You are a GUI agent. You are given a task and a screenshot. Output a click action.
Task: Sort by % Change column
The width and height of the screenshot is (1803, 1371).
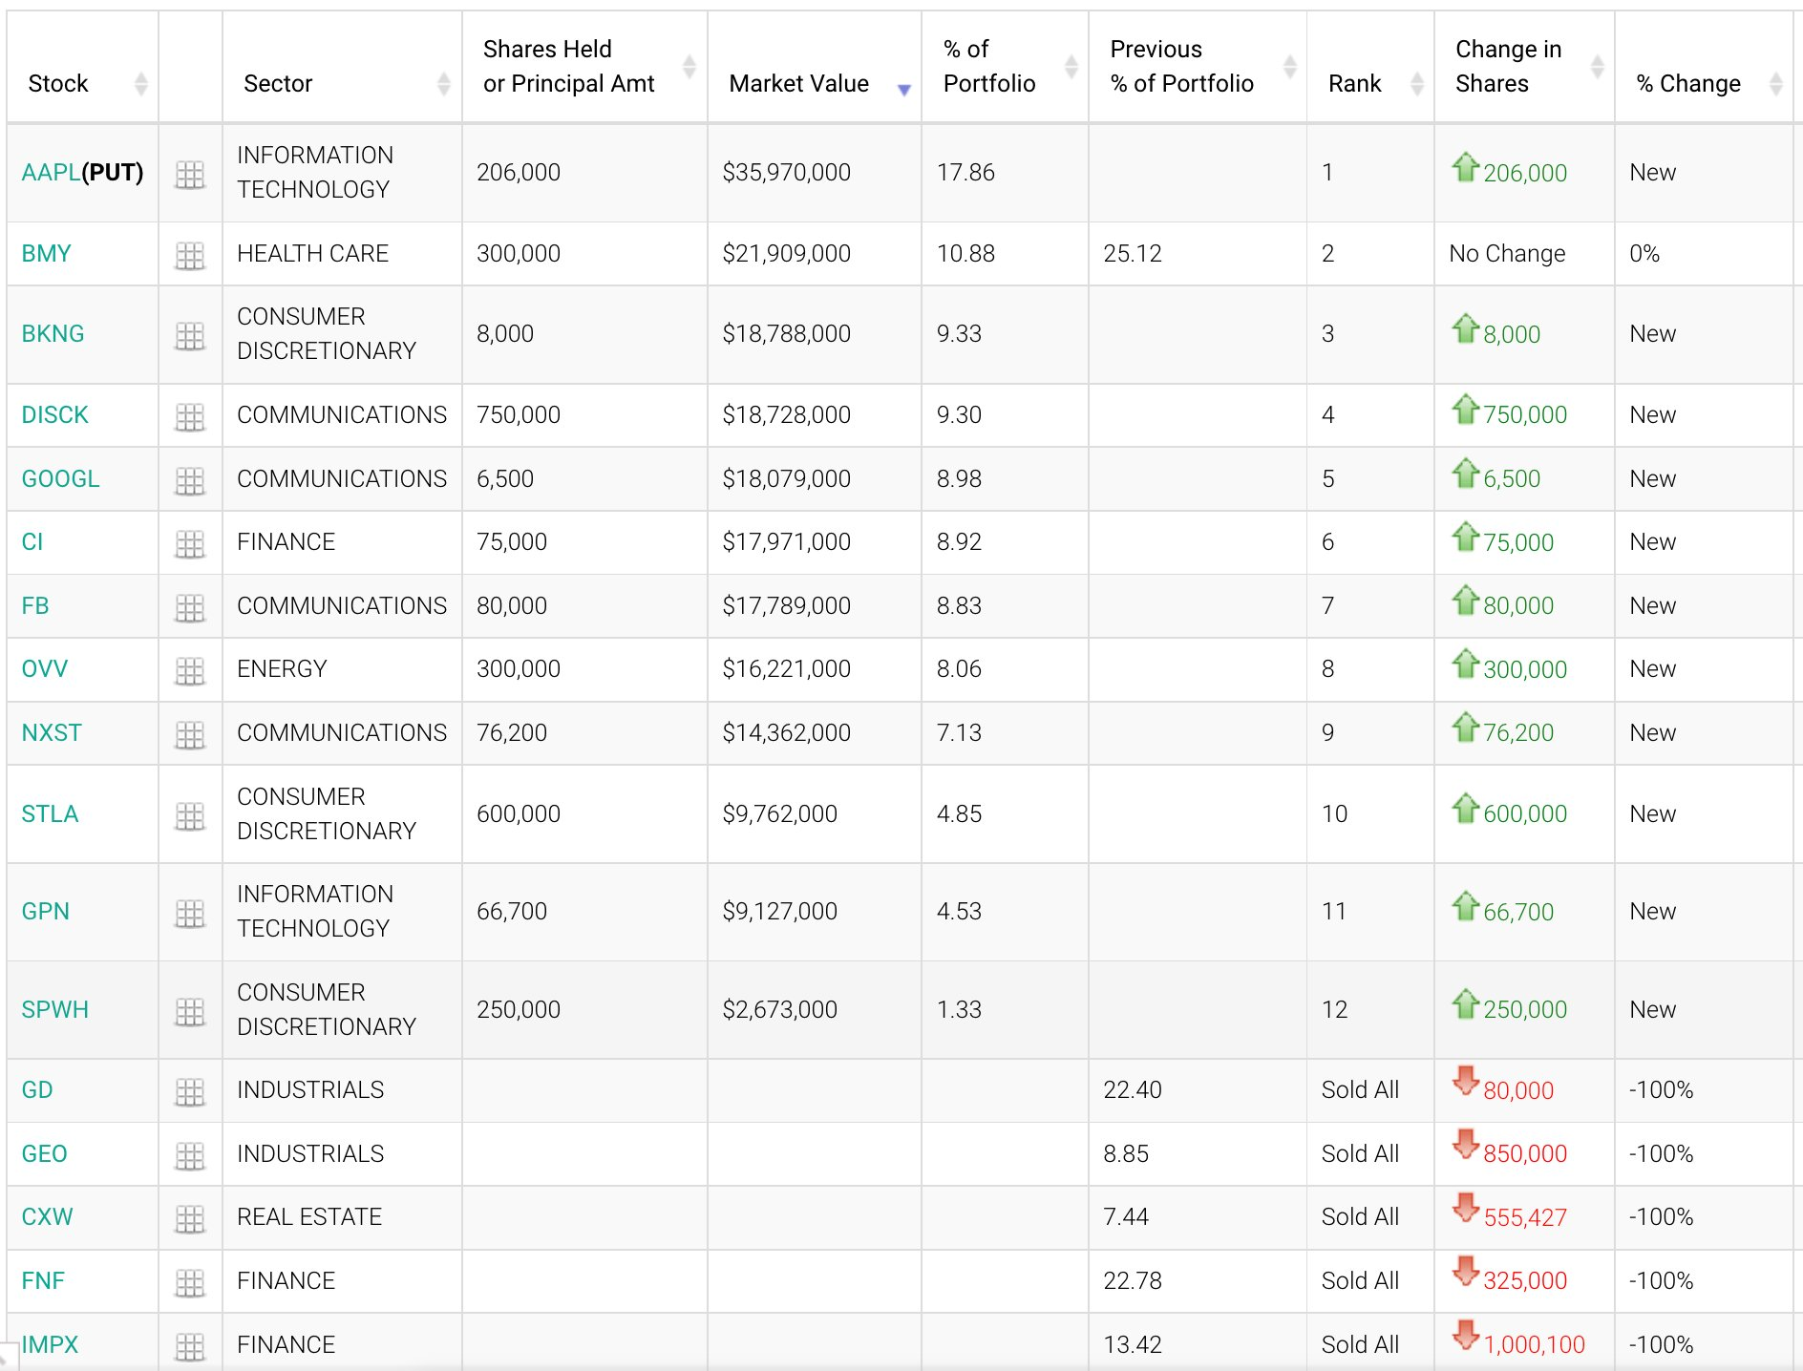tap(1775, 84)
